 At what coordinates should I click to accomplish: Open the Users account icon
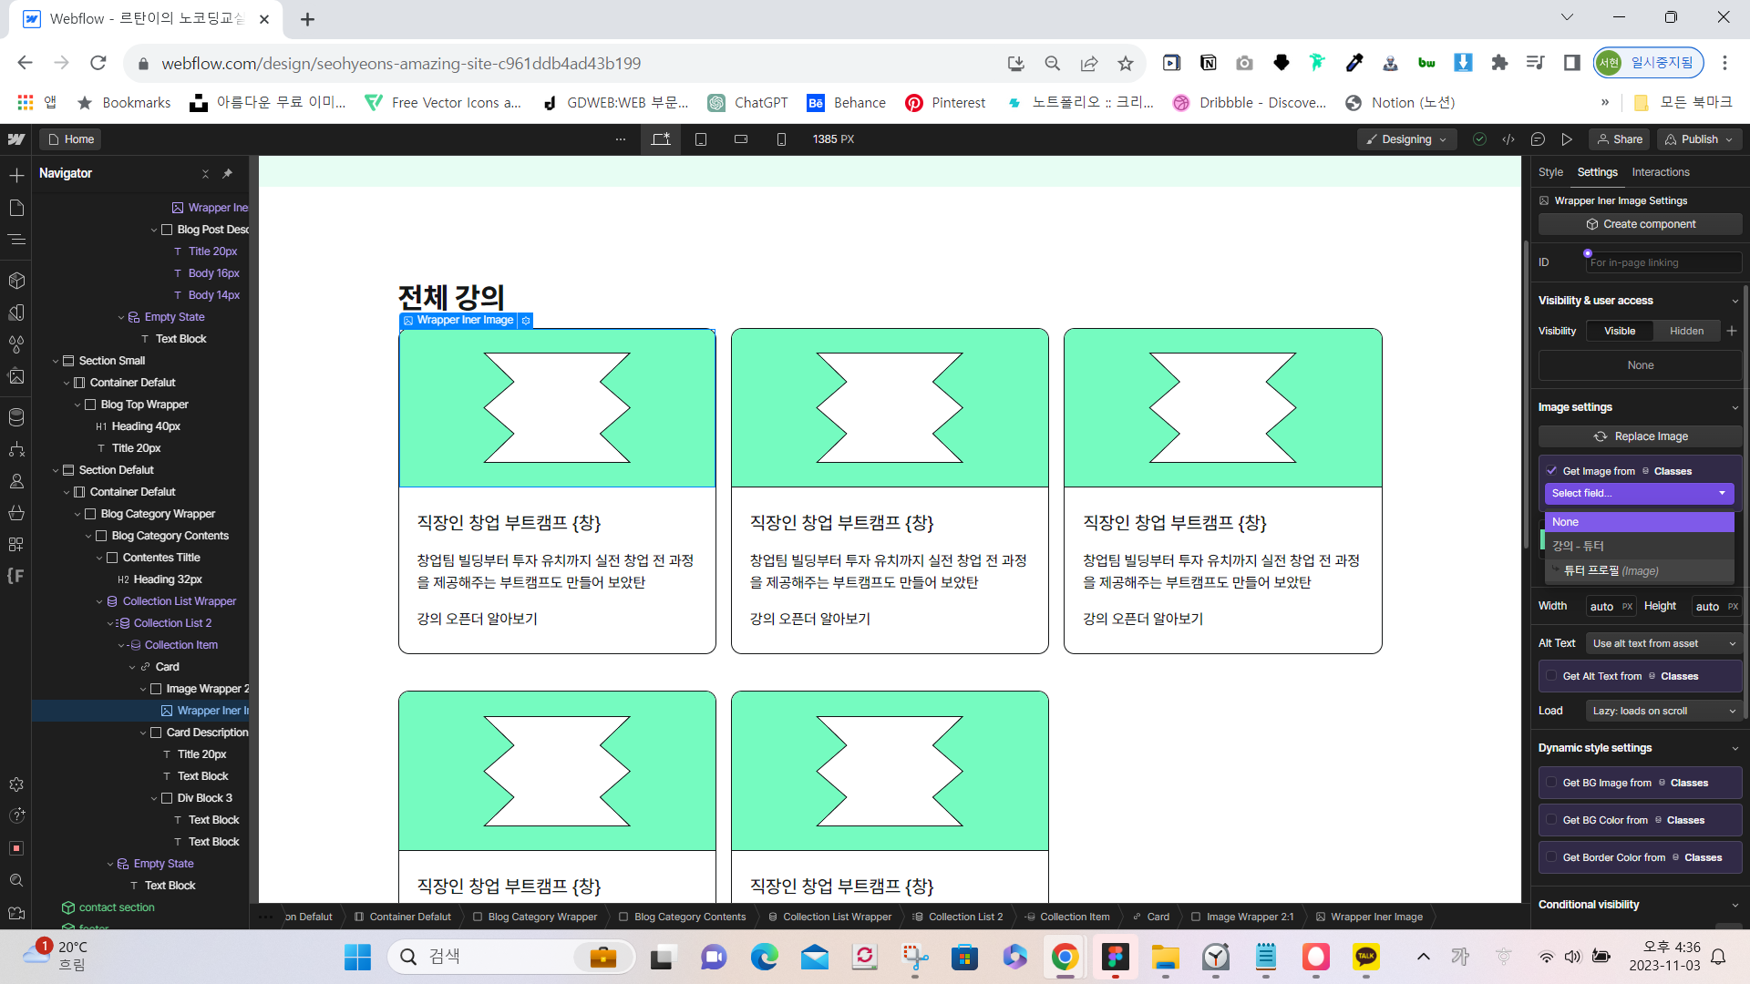(x=16, y=481)
